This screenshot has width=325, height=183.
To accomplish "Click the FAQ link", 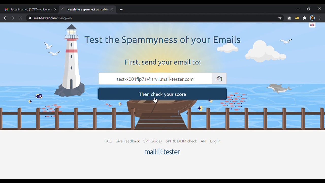I will [108, 141].
